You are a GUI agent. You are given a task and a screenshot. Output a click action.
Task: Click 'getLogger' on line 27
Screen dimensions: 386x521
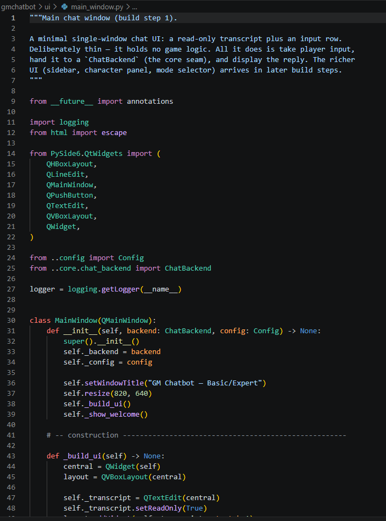pyautogui.click(x=120, y=289)
